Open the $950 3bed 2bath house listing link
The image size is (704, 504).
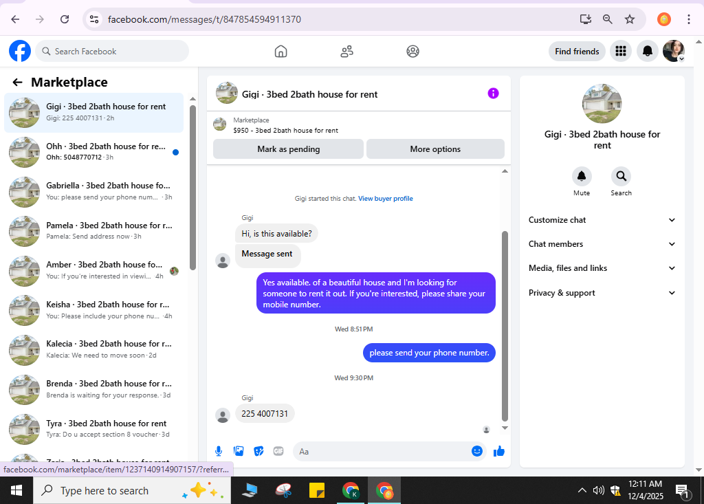pos(285,130)
